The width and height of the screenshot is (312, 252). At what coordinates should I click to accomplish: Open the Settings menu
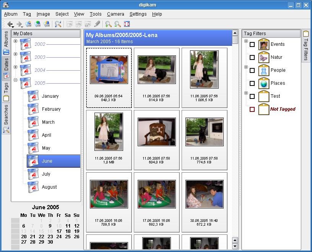click(x=138, y=14)
